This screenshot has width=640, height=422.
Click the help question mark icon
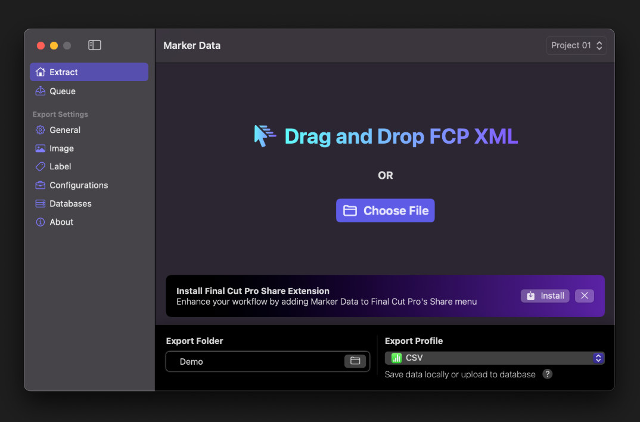tap(548, 374)
